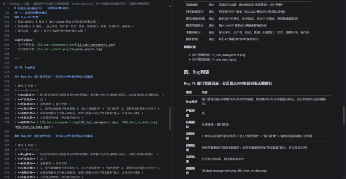Click the small arrow above the editor scrollbar

170,6
